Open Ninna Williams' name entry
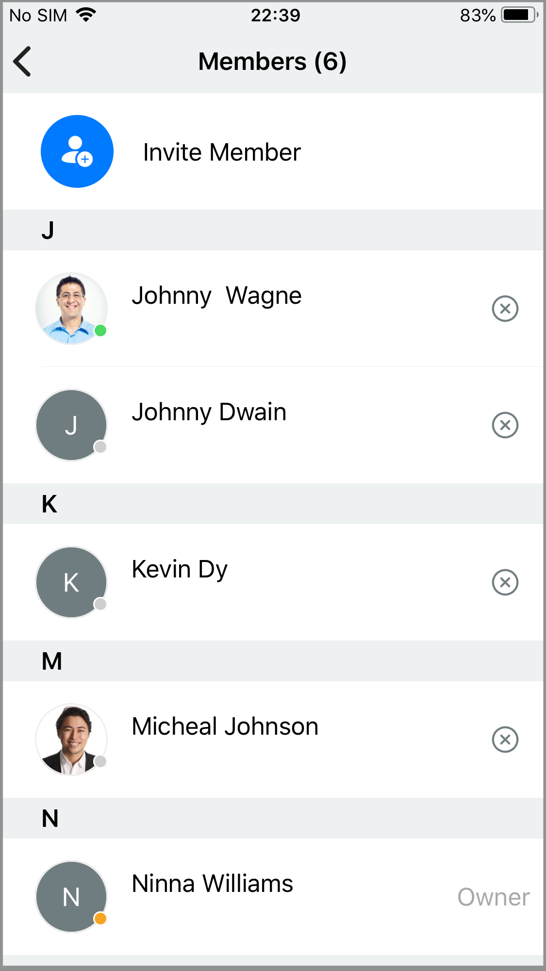Image resolution: width=546 pixels, height=971 pixels. coord(212,884)
